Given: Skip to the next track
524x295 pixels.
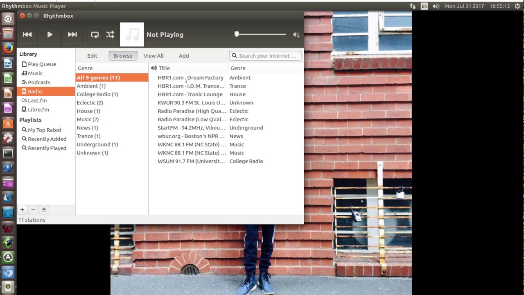Looking at the screenshot, I should tap(72, 35).
